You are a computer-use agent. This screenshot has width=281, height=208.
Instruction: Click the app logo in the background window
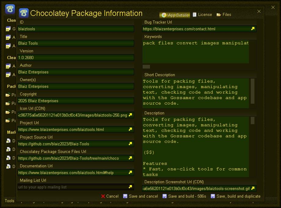pos(10,9)
